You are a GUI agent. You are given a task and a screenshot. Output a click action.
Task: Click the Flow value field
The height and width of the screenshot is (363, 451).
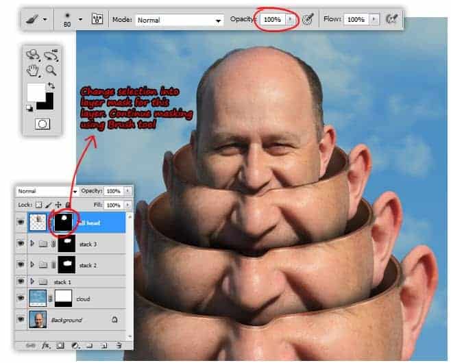tap(356, 19)
